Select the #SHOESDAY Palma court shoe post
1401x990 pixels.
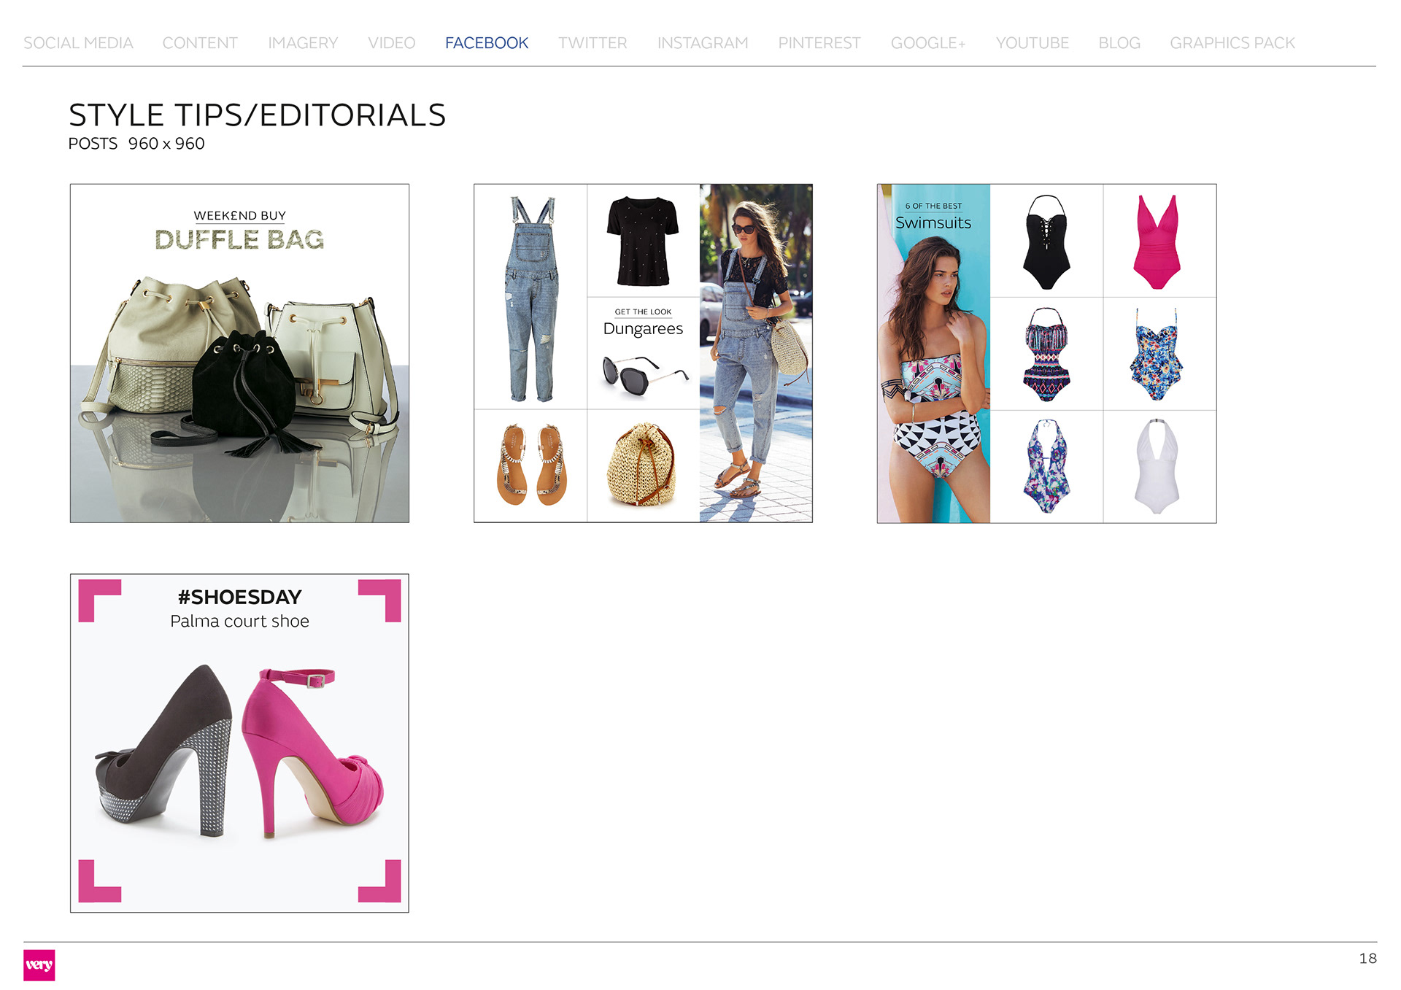pyautogui.click(x=239, y=743)
